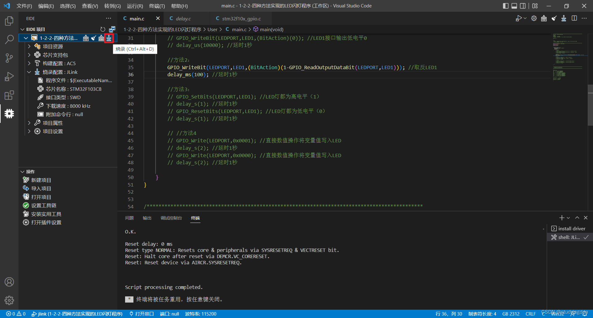This screenshot has width=593, height=318.
Task: Click the gear icon in editor toolbar
Action: (x=534, y=19)
